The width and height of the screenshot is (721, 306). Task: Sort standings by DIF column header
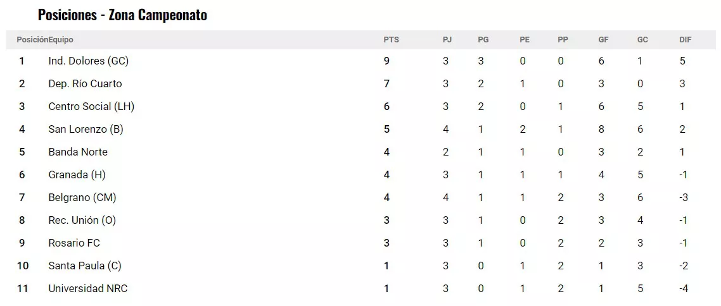685,40
